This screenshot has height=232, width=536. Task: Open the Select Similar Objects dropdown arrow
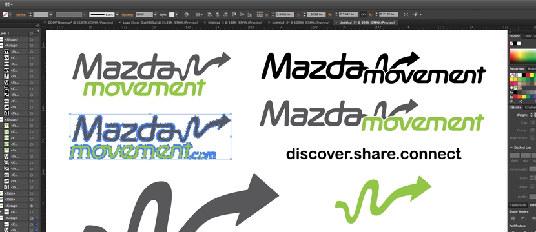(420, 15)
